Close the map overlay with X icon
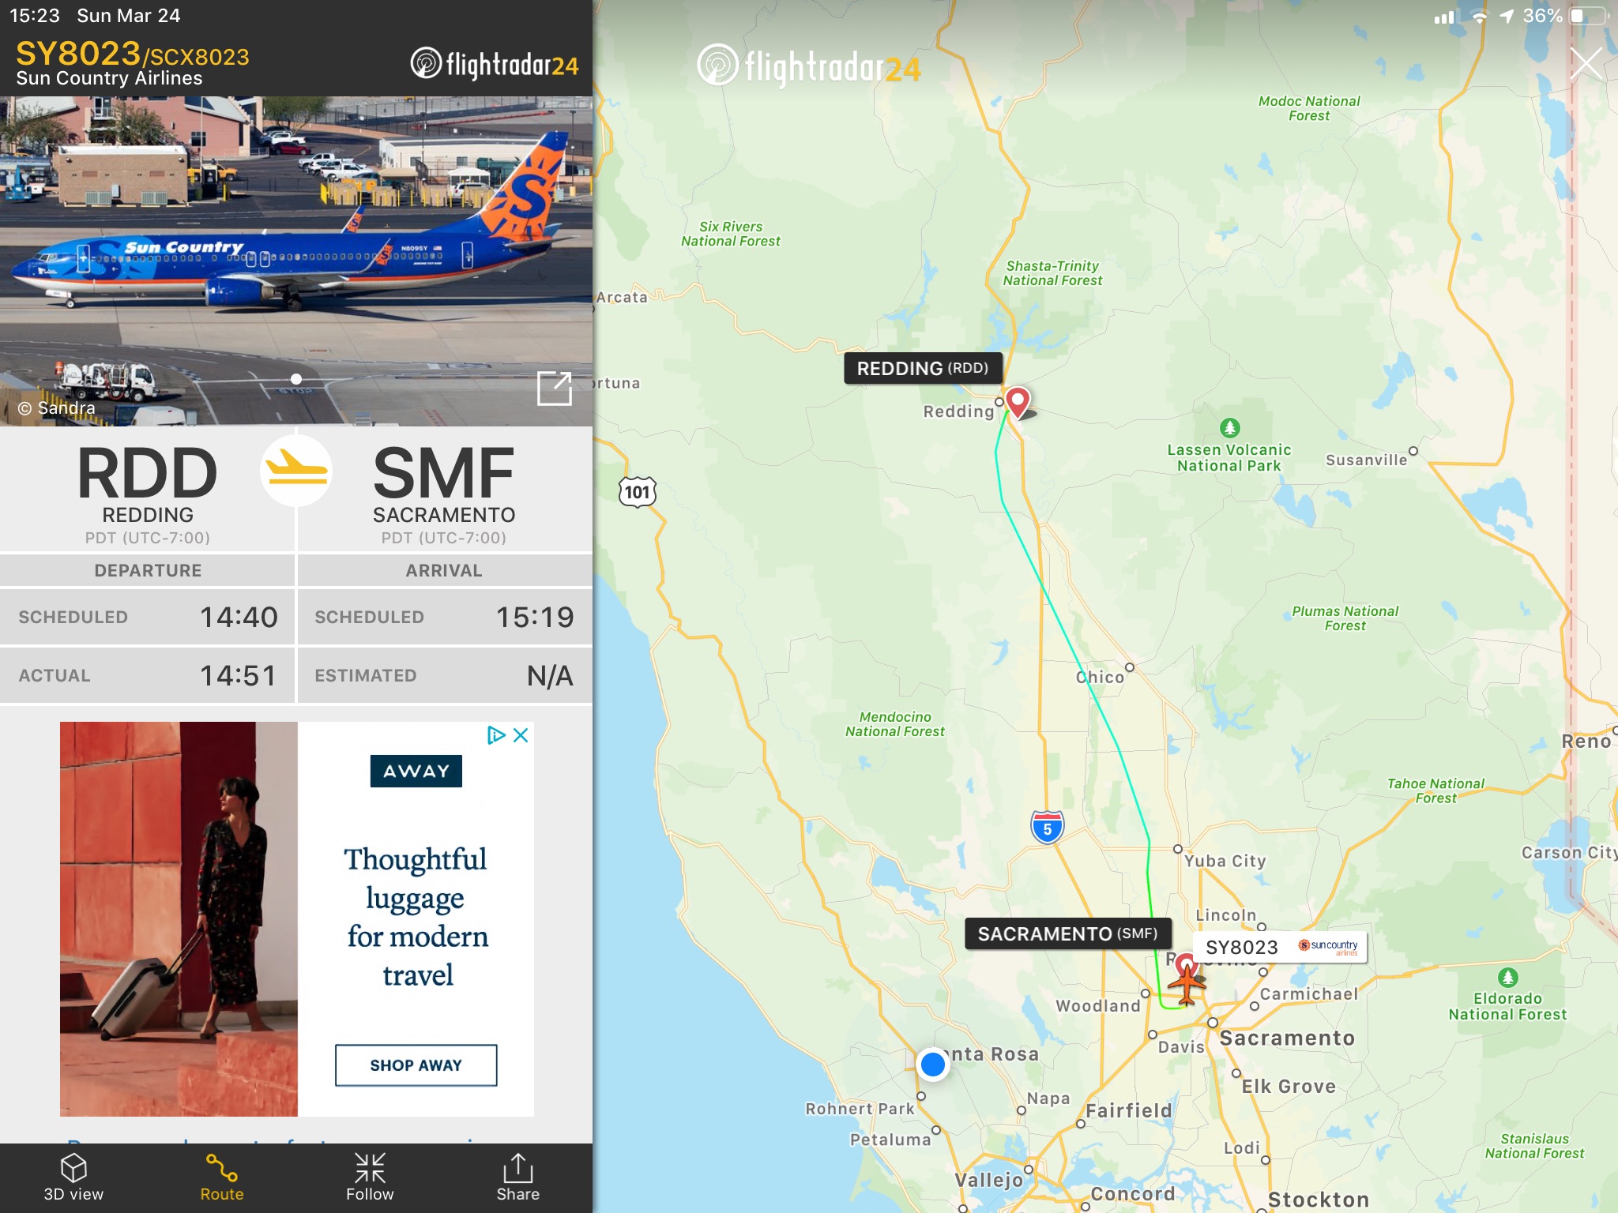Image resolution: width=1618 pixels, height=1213 pixels. 1586,64
